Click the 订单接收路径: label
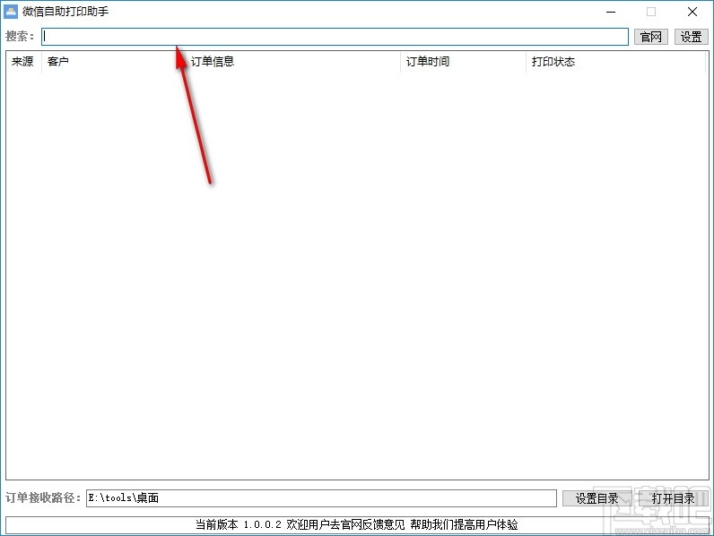This screenshot has height=536, width=714. pyautogui.click(x=43, y=497)
